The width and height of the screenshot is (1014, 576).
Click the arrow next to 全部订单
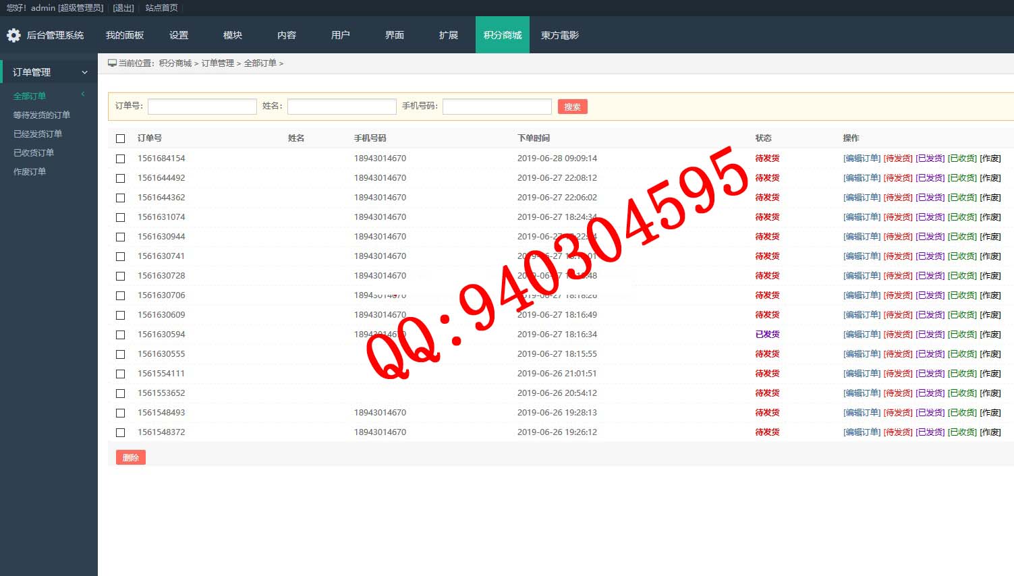pyautogui.click(x=83, y=94)
